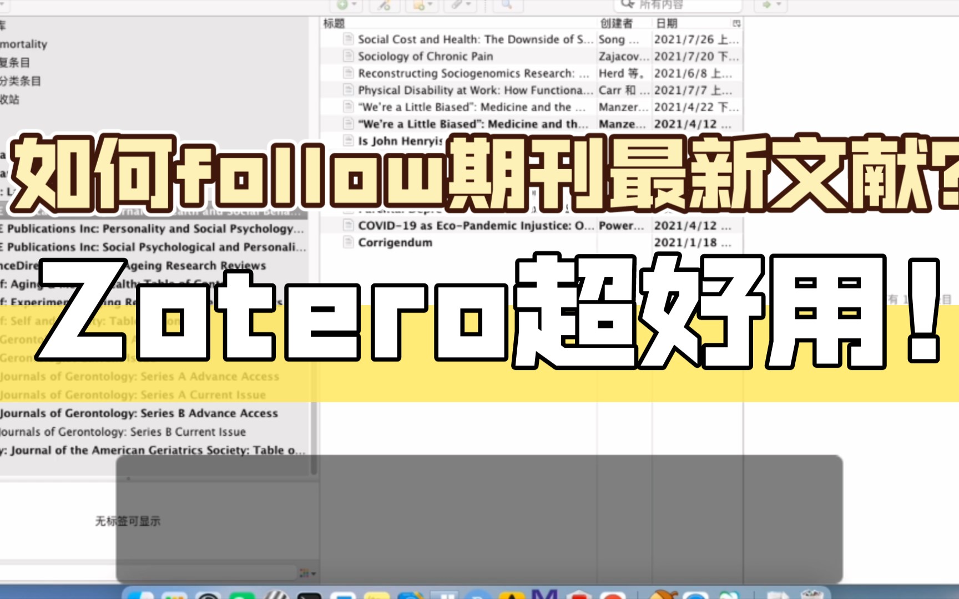Open the New Note dropdown arrow
Image resolution: width=959 pixels, height=599 pixels.
(431, 5)
